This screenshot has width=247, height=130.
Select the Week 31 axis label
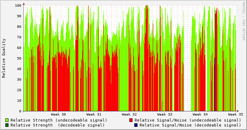pyautogui.click(x=94, y=114)
